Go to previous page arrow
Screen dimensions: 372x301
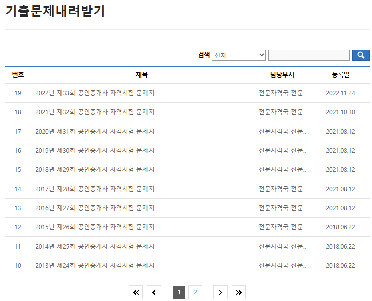[x=154, y=292]
